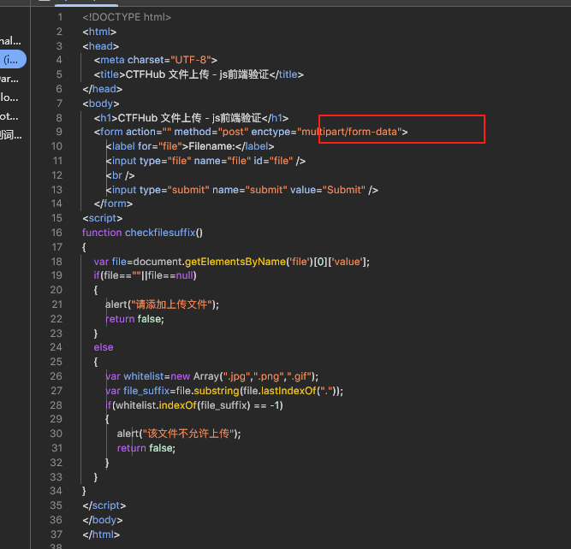The height and width of the screenshot is (549, 571).
Task: Click the opening <head> tag on line 3
Action: click(x=100, y=46)
